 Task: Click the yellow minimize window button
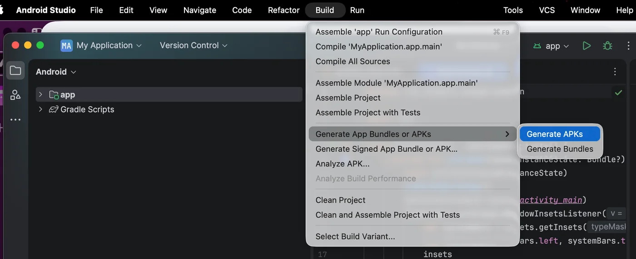click(x=28, y=45)
